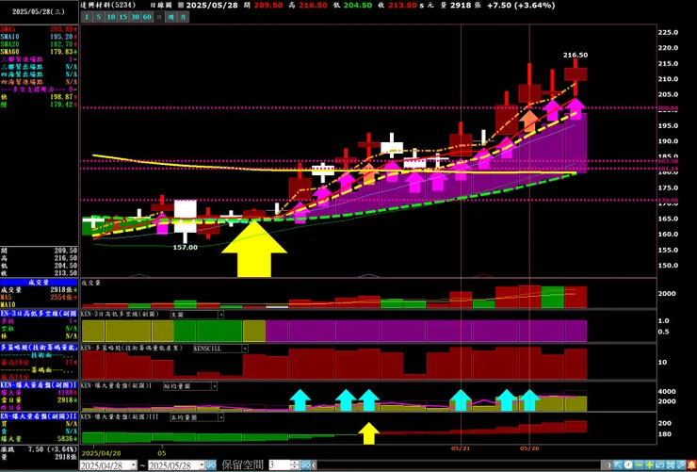
Task: Click the KEN-3日高低多空線 blue header
Action: 40,314
